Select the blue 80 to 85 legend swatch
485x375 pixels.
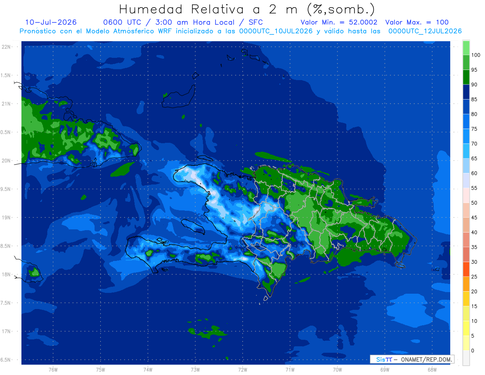coord(466,107)
